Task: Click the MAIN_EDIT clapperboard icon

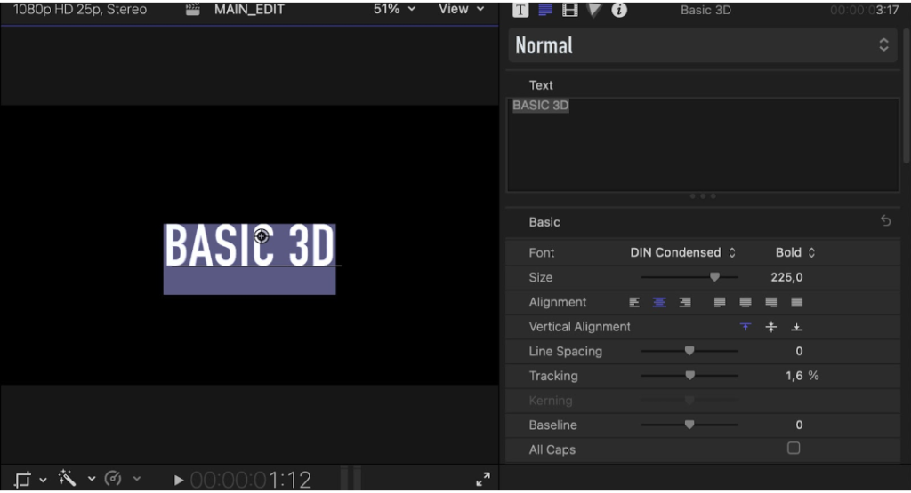Action: click(193, 9)
